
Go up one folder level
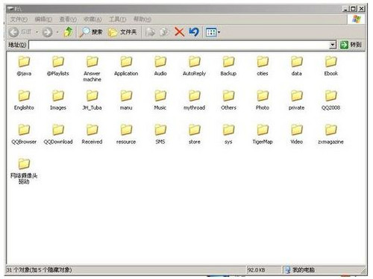coord(68,32)
